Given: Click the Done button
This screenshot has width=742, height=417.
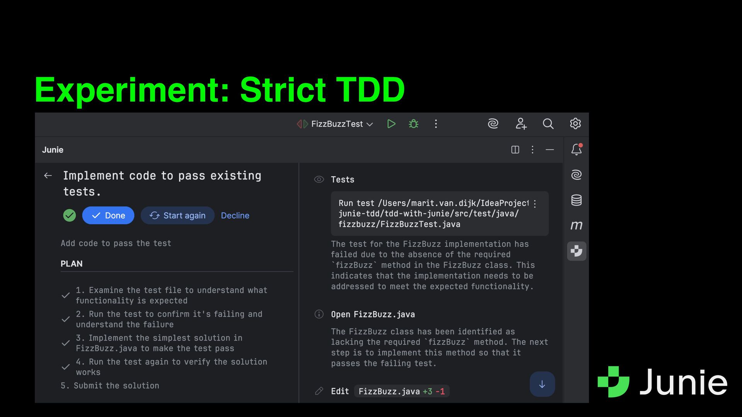Looking at the screenshot, I should 108,215.
